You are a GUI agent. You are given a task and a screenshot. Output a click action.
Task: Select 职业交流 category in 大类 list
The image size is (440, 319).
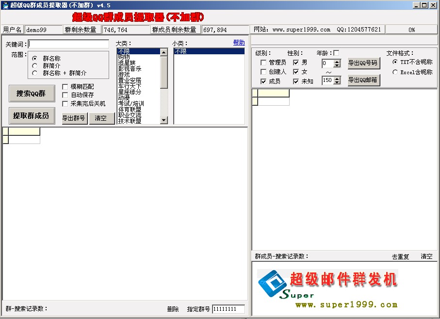click(139, 115)
